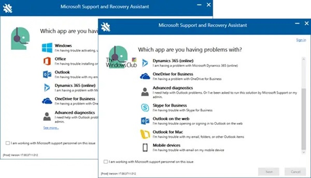This screenshot has width=311, height=178.
Task: Click the Sign in link
Action: [301, 40]
